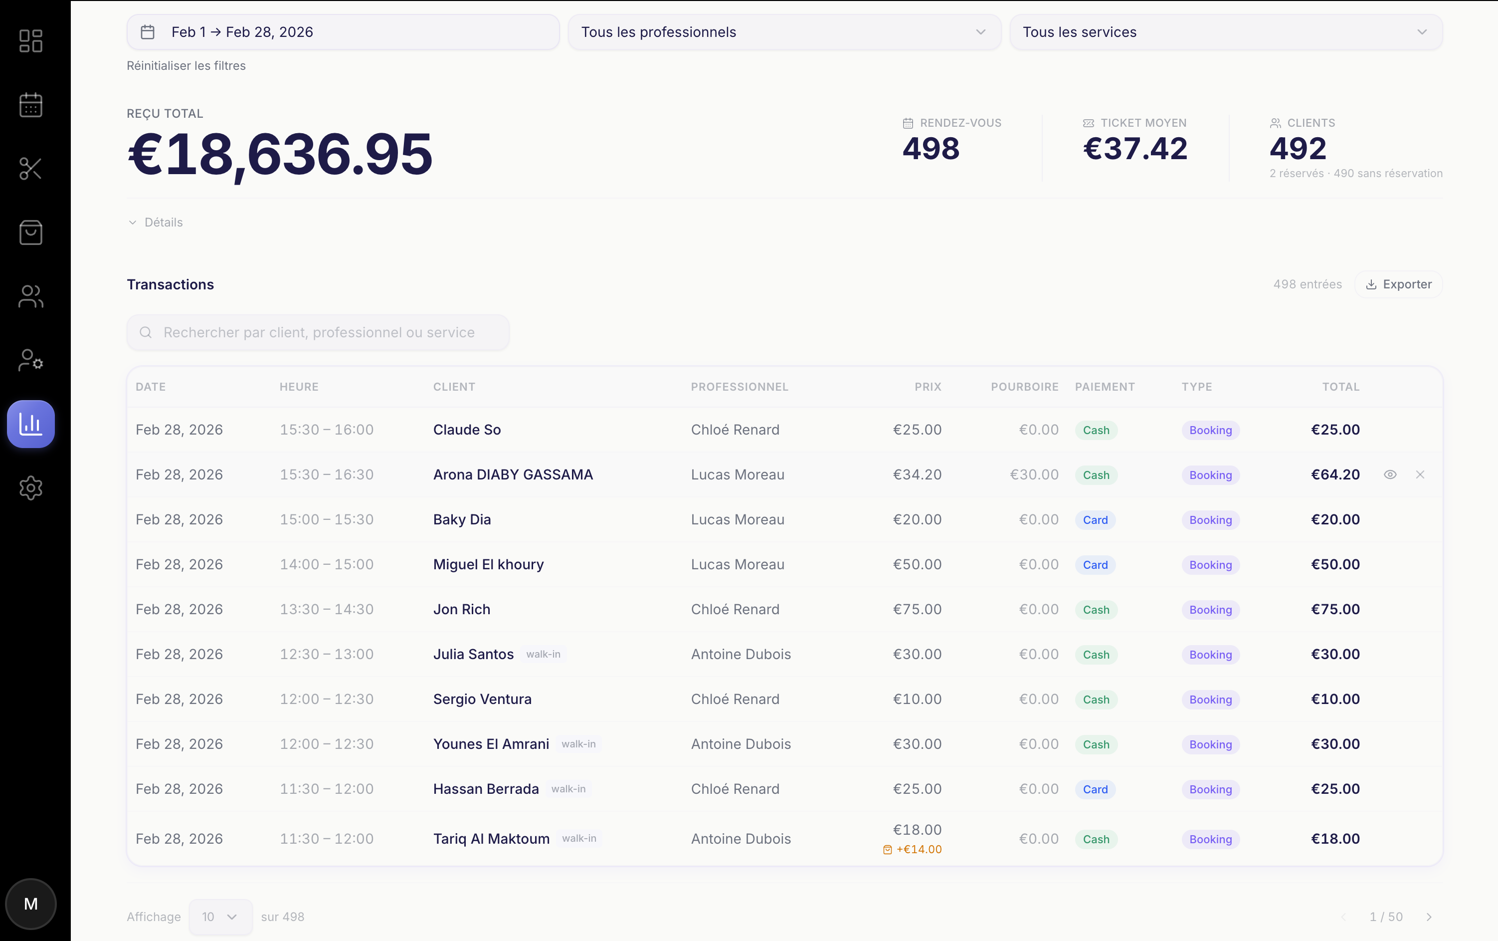
Task: Open the shopping bag products icon
Action: point(30,232)
